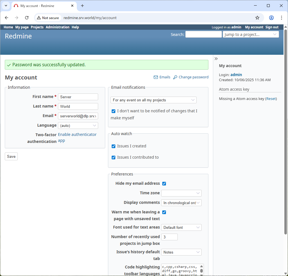Bookmark this page with the star icon
288x276 pixels.
coord(257,18)
